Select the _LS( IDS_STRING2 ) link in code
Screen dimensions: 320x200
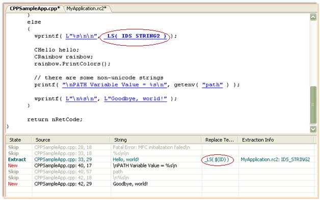(135, 36)
